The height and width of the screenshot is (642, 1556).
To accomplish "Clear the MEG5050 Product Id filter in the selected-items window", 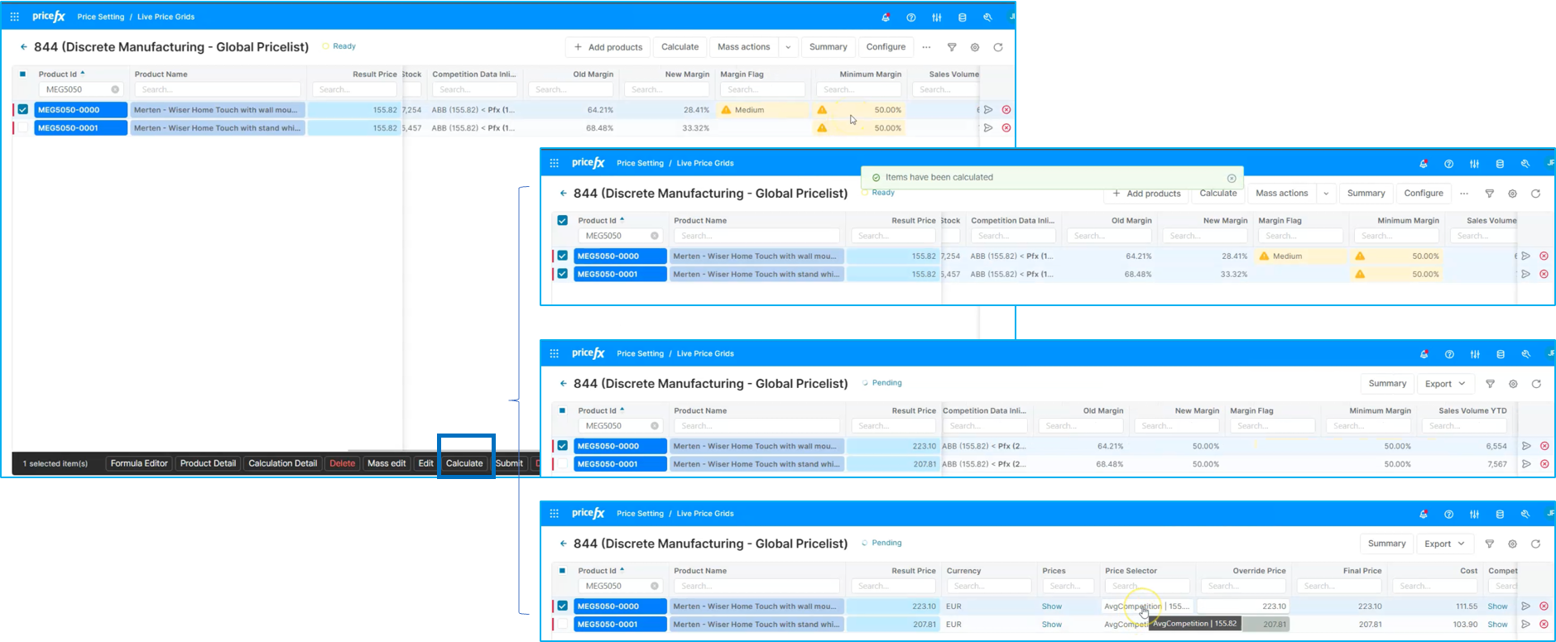I will click(115, 89).
